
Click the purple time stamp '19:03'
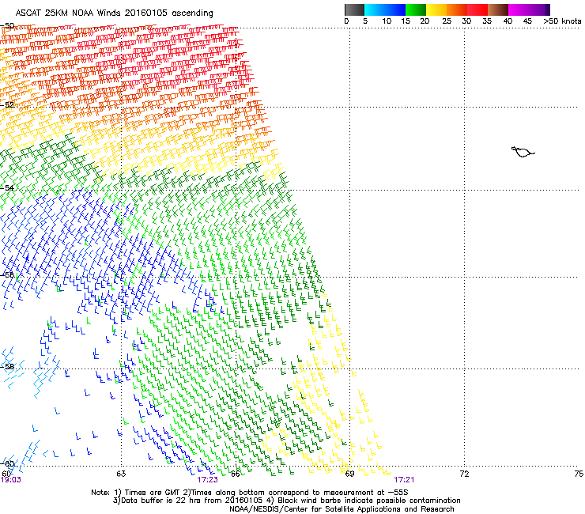tap(11, 480)
